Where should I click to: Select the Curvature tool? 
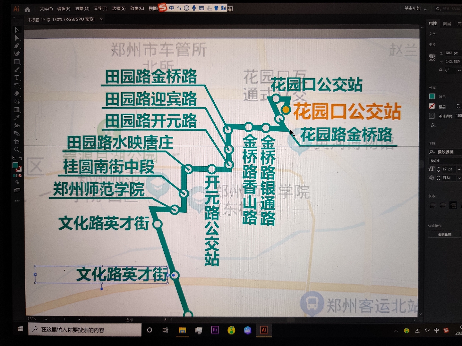(17, 54)
